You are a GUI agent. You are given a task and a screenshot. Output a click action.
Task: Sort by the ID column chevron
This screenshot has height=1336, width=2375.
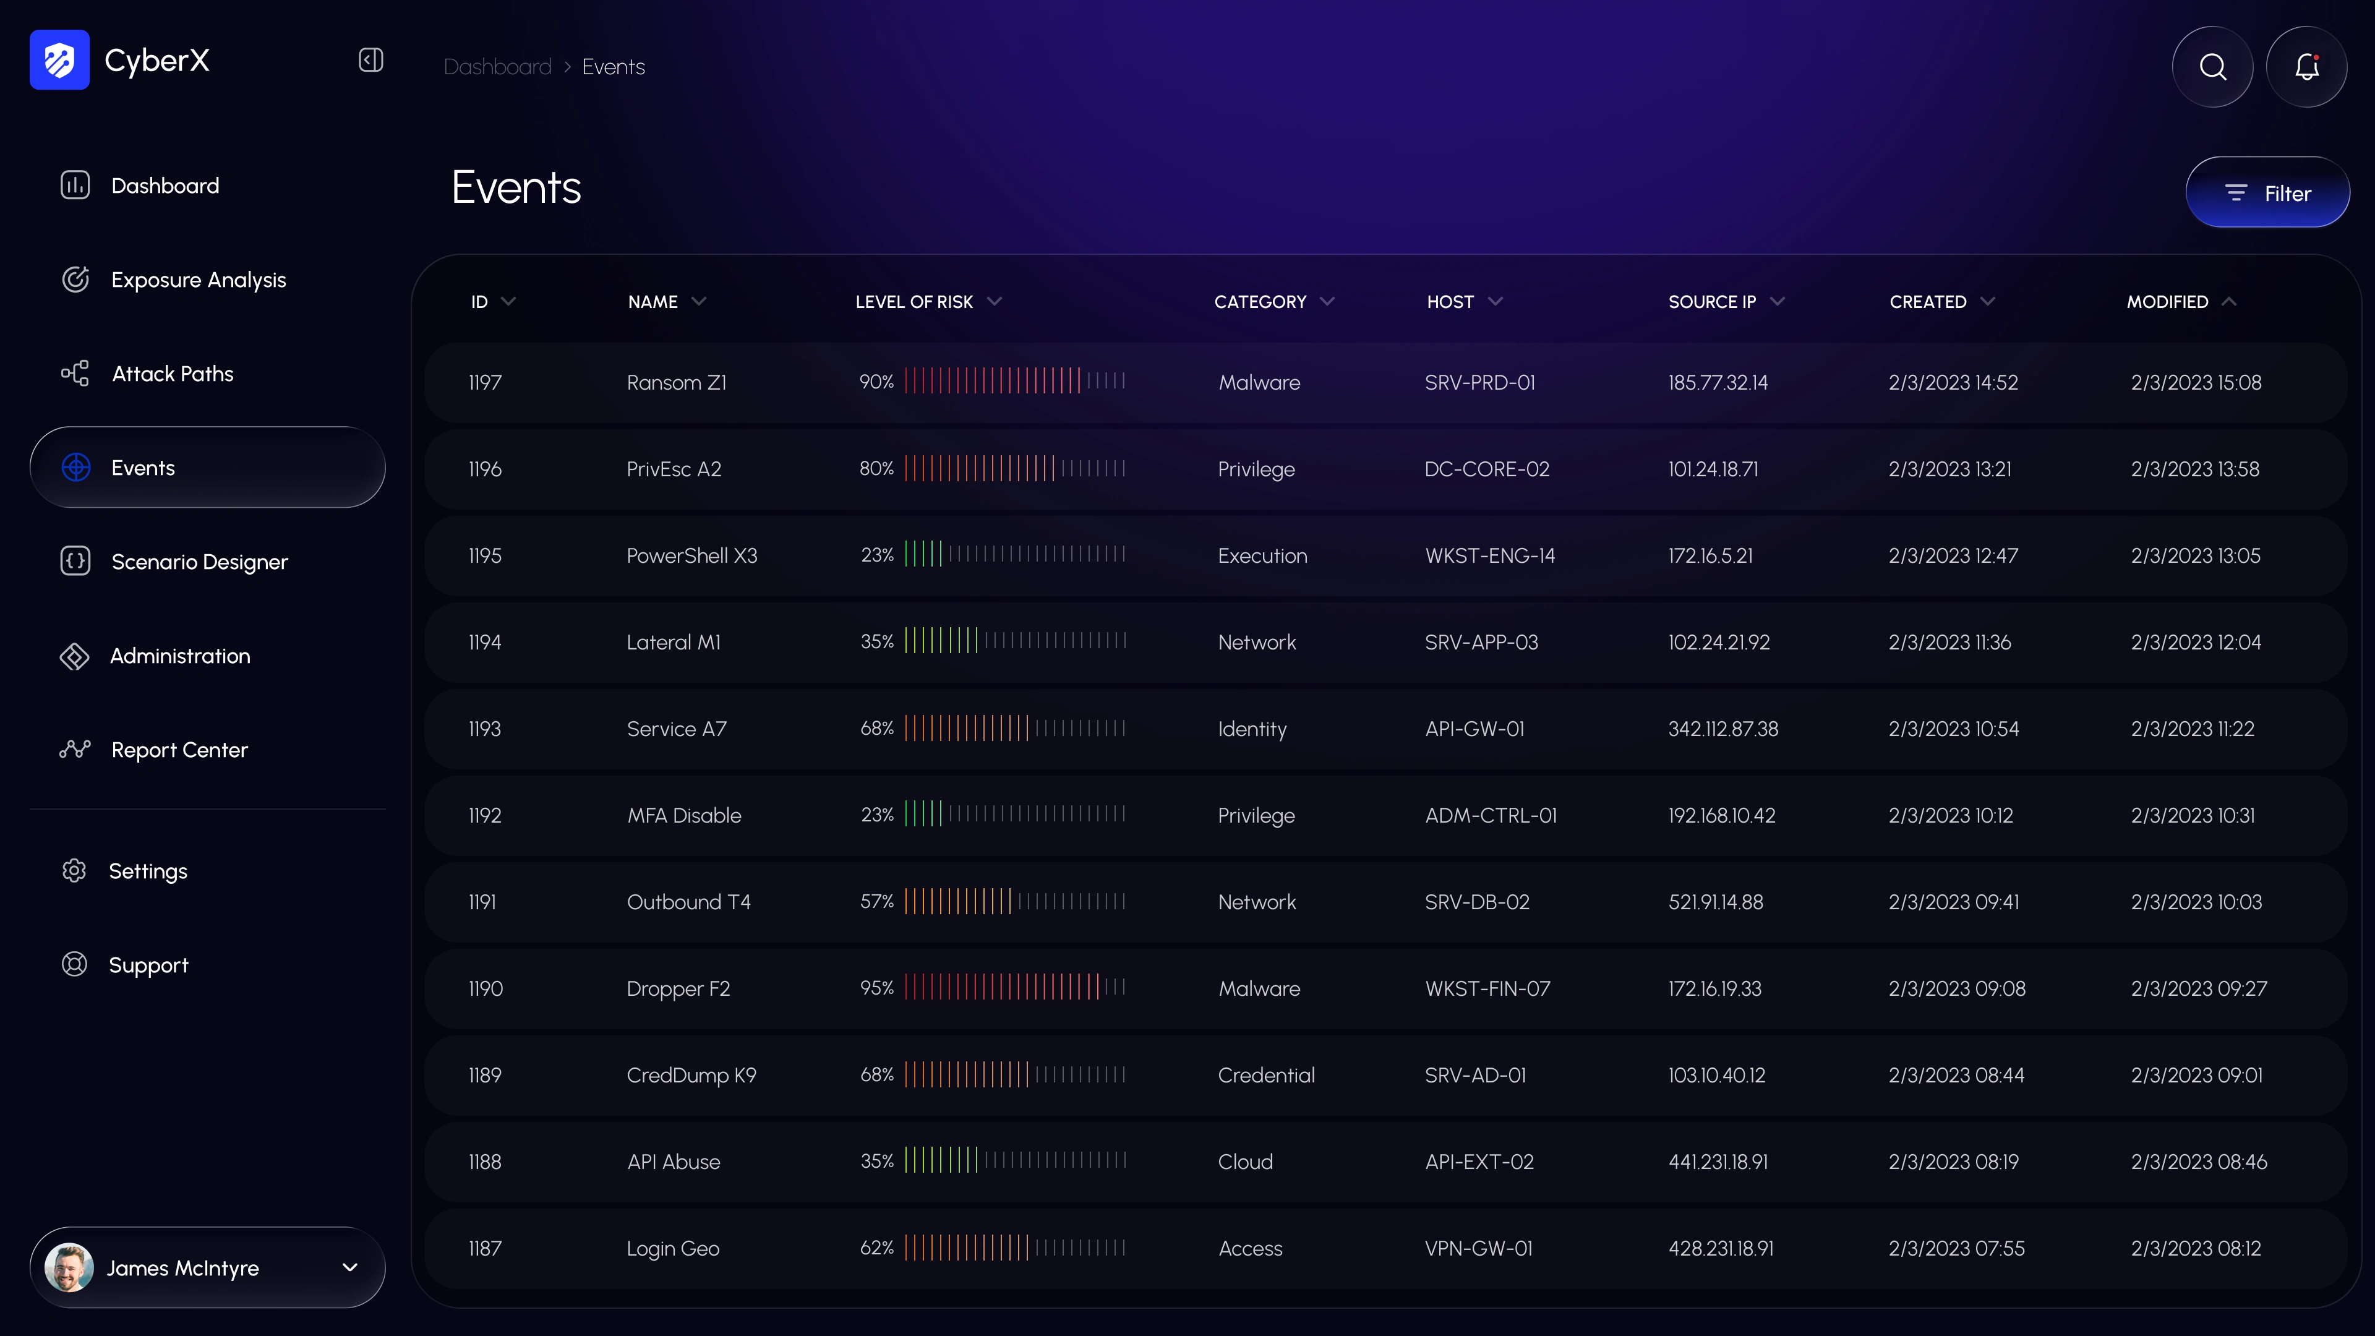[x=508, y=301]
